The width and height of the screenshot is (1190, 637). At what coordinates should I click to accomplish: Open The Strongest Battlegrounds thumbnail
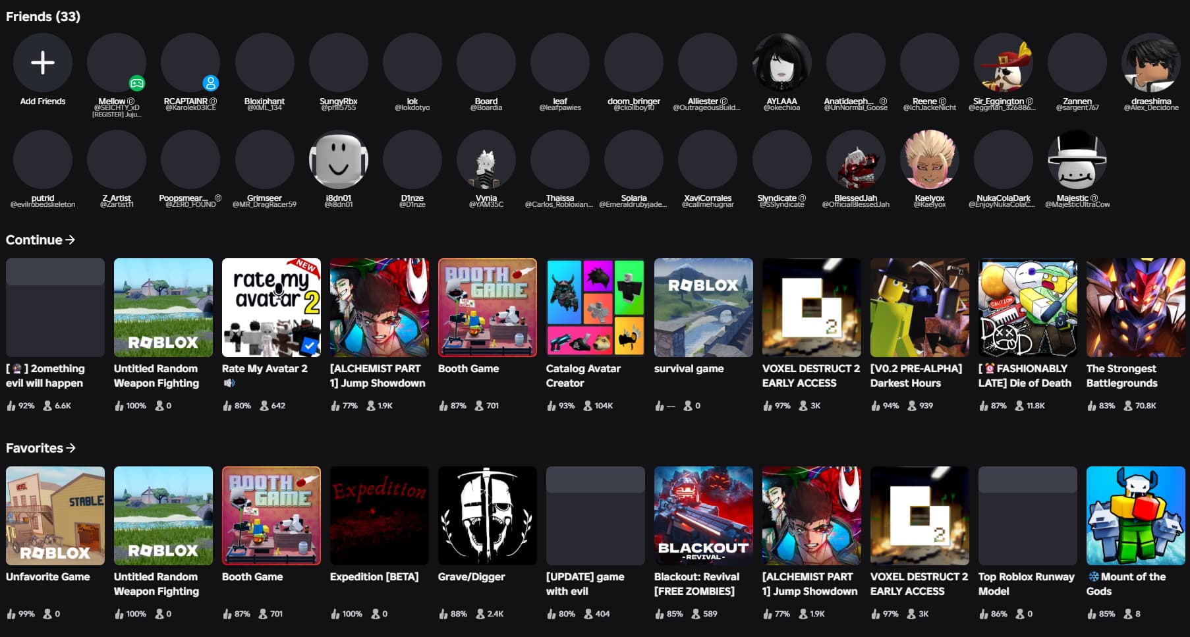pyautogui.click(x=1136, y=308)
